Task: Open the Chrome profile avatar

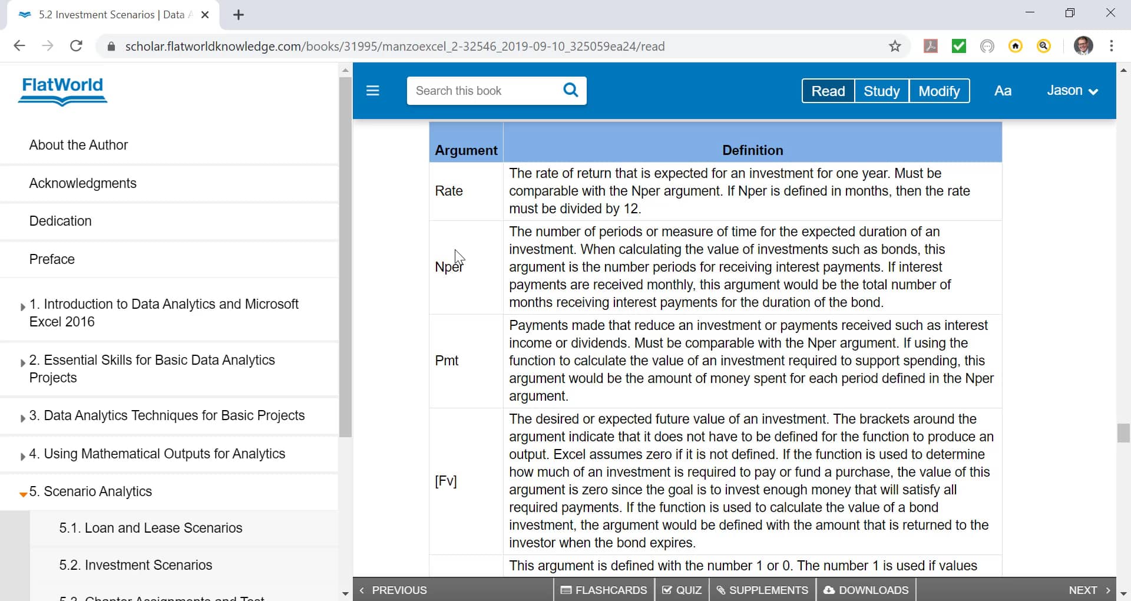Action: pyautogui.click(x=1083, y=46)
